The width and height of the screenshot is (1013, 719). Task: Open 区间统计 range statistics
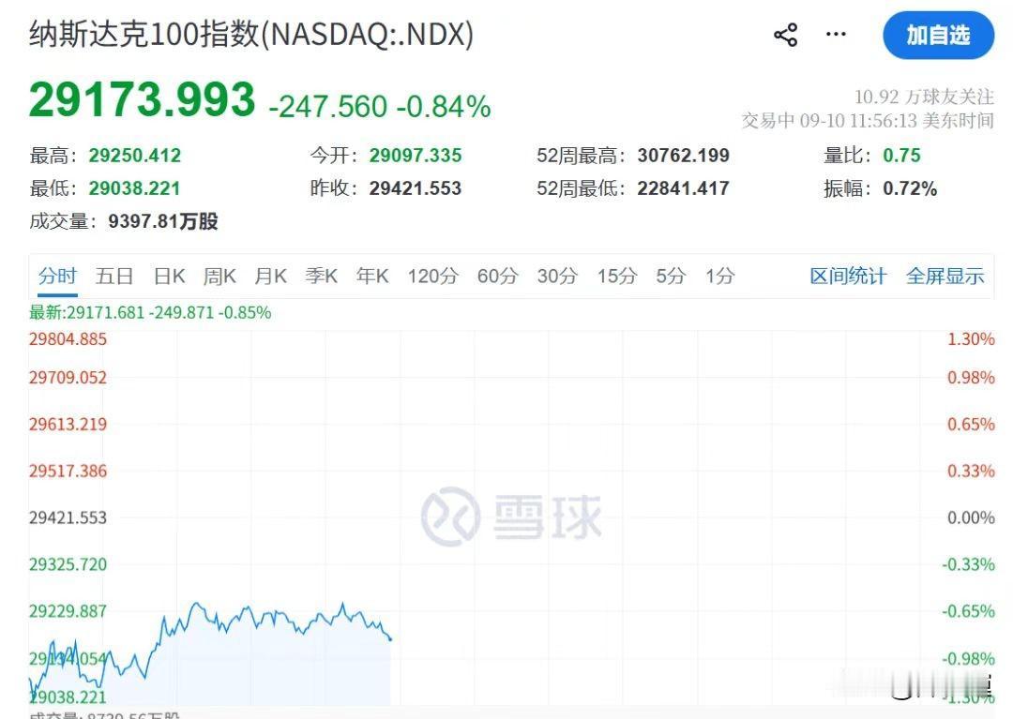tap(848, 277)
